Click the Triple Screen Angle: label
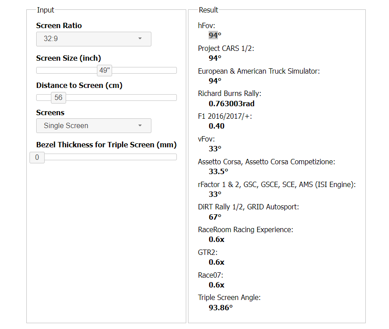 tap(229, 297)
